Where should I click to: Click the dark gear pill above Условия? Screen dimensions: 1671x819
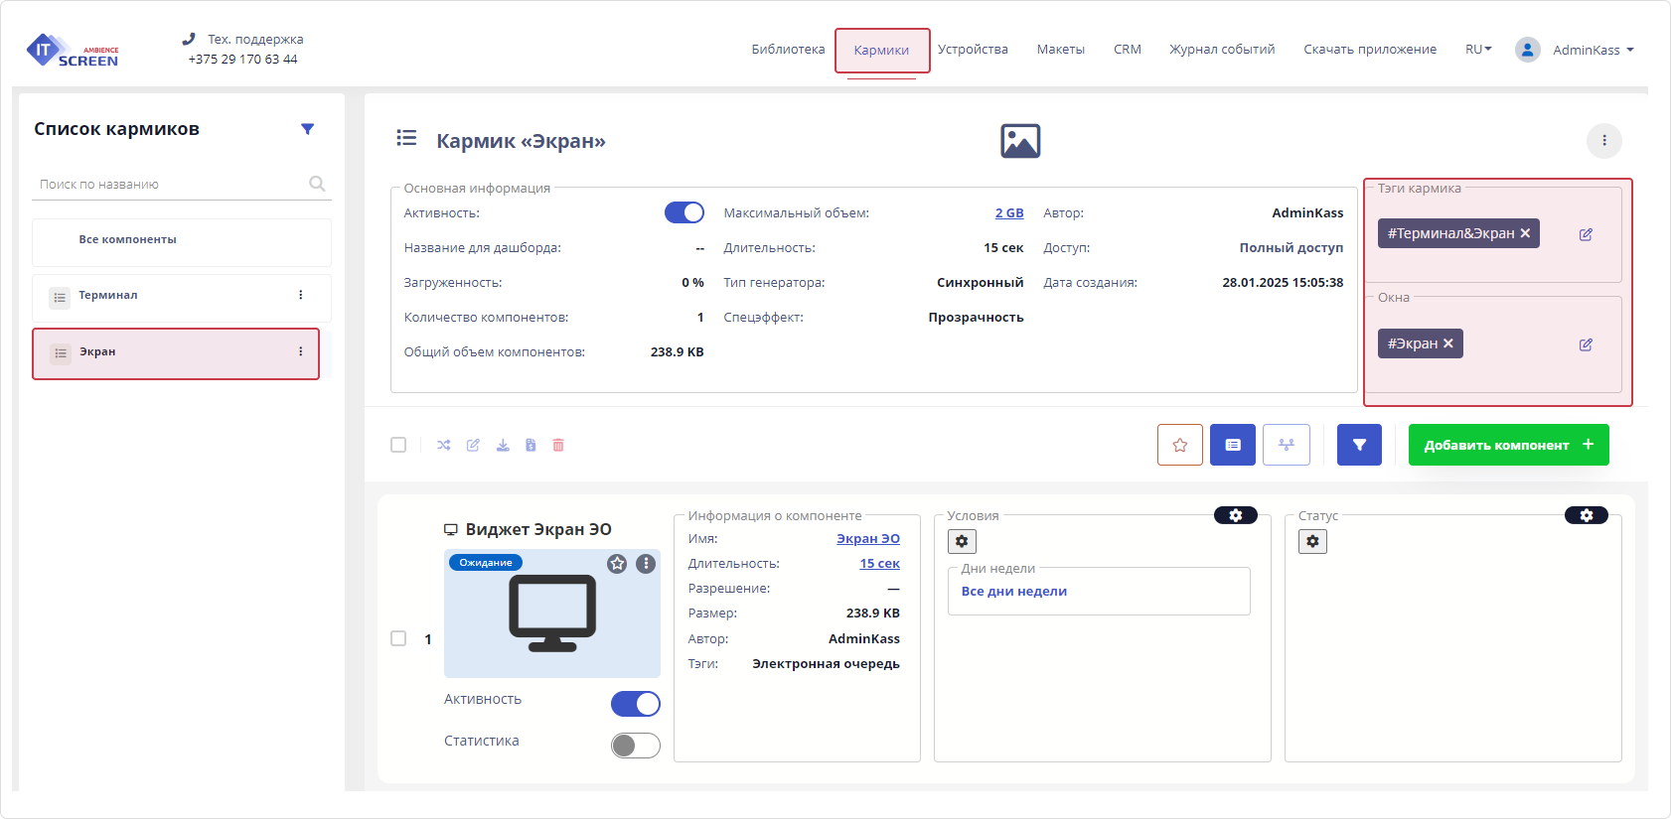pyautogui.click(x=1236, y=515)
